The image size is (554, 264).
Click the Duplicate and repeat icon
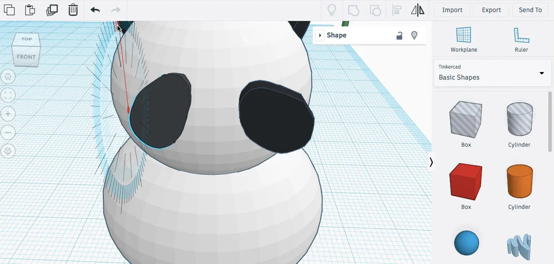(x=52, y=10)
